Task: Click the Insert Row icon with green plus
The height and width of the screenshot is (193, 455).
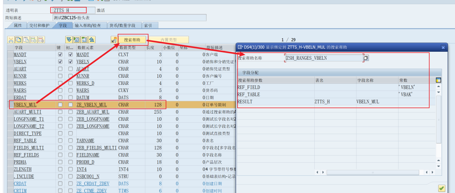Action: pos(34,40)
